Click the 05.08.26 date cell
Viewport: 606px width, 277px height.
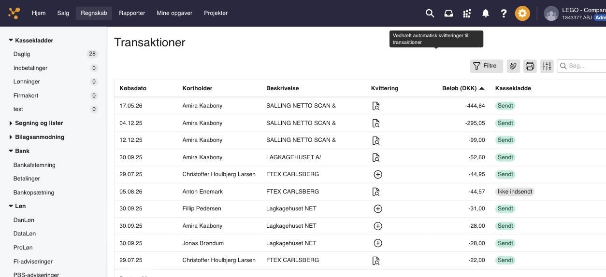click(x=131, y=192)
